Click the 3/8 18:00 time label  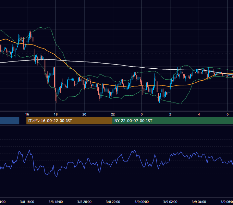(56, 202)
